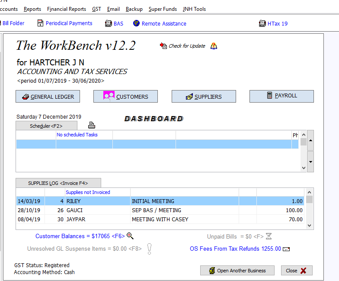Image resolution: width=339 pixels, height=281 pixels.
Task: Open the Payroll module
Action: (x=281, y=96)
